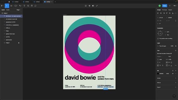The image size is (178, 100).
Task: Switch to the Layers tab
Action: (x=3, y=10)
